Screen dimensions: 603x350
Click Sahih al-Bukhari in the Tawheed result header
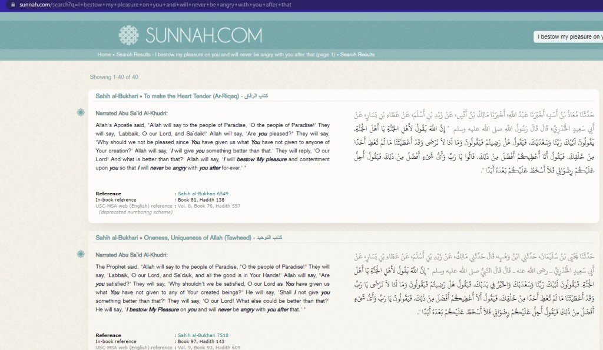pyautogui.click(x=118, y=237)
